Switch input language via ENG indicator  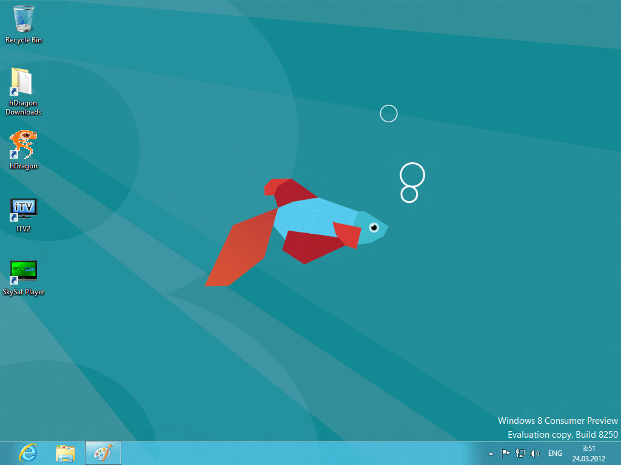555,453
